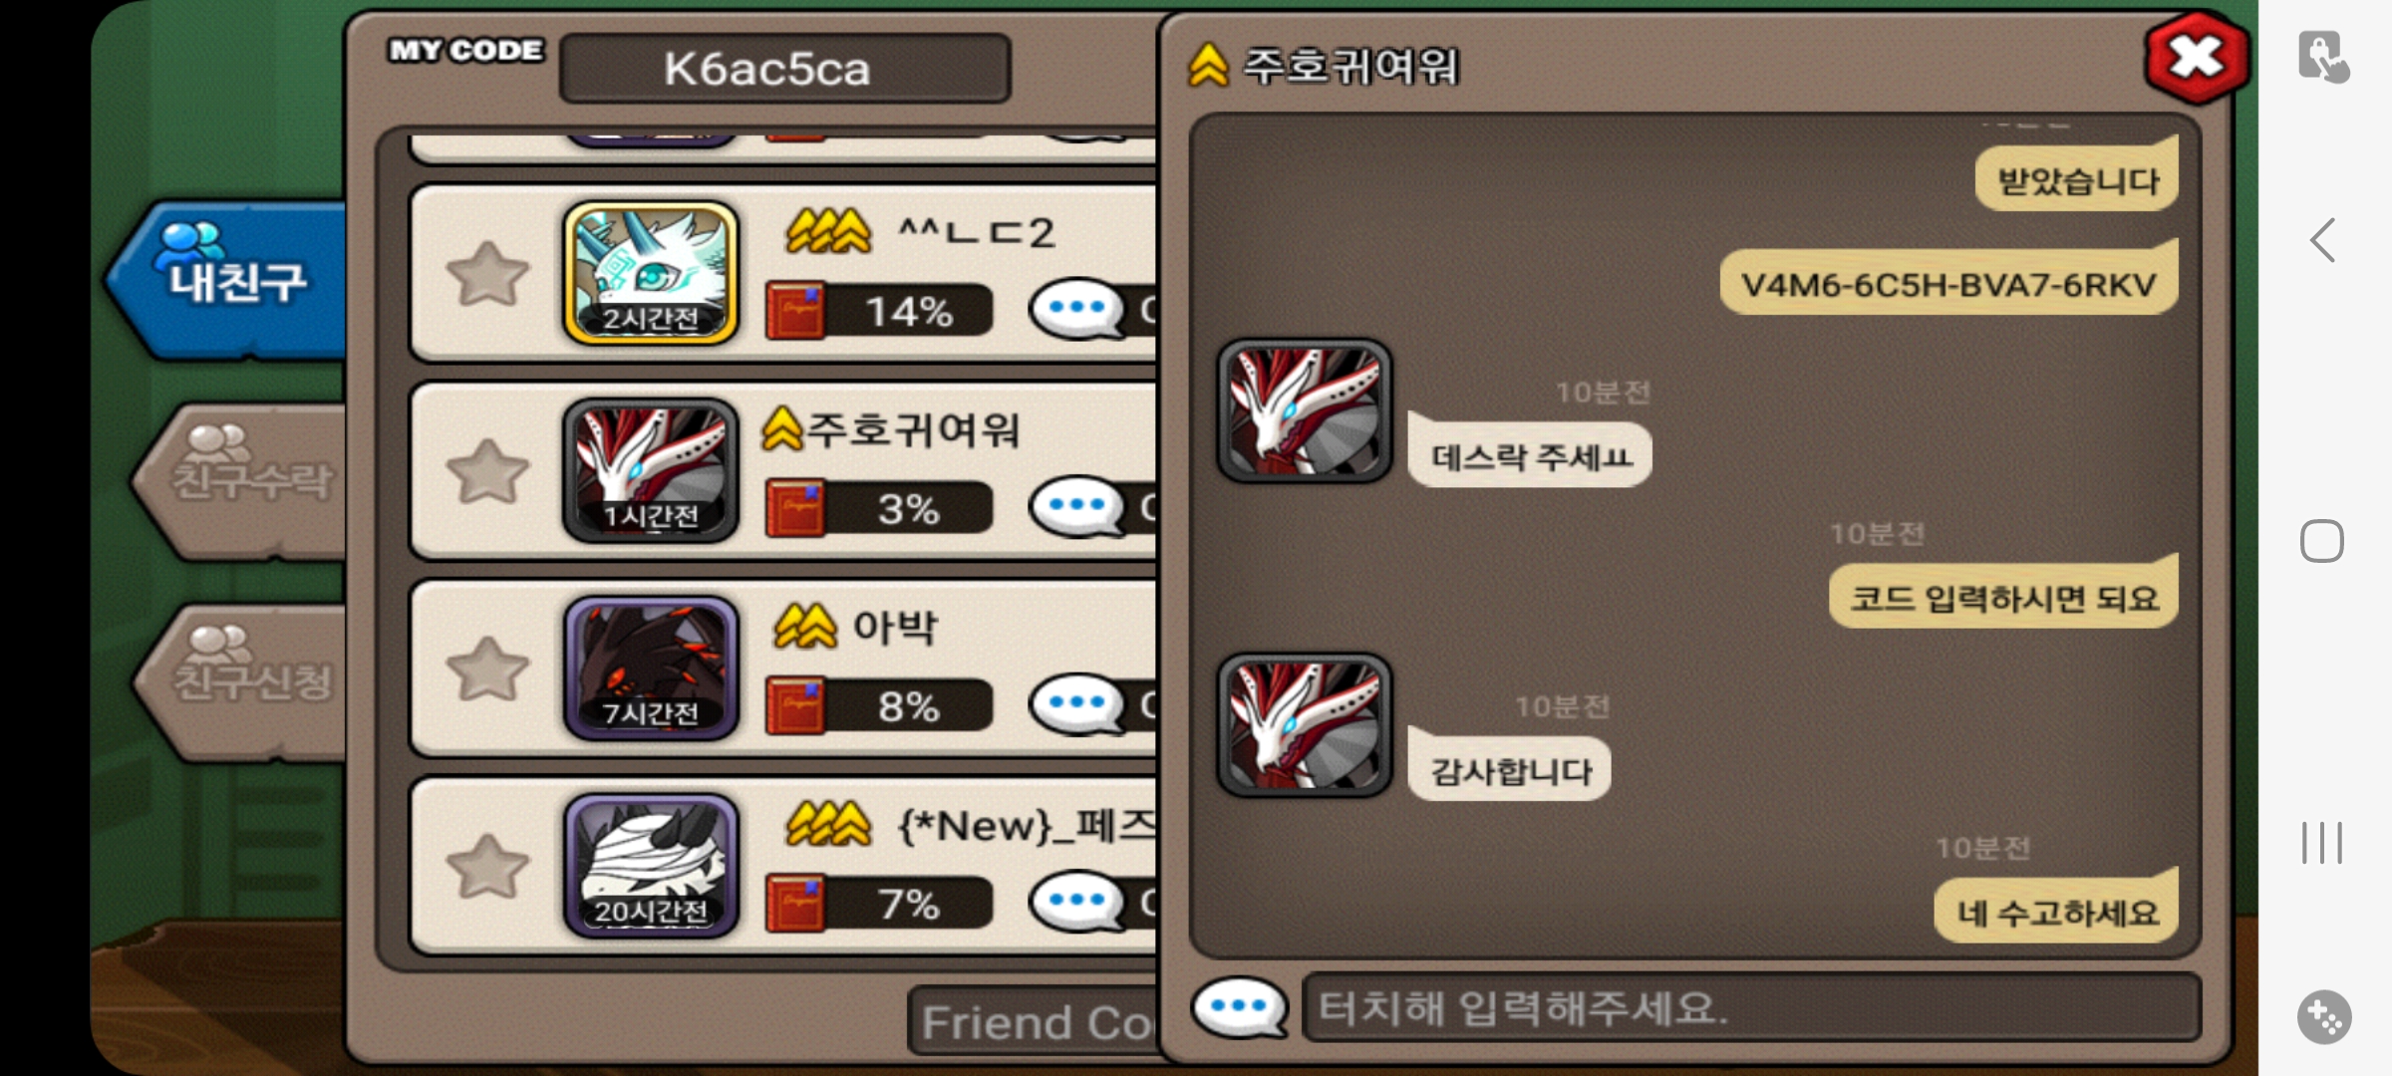Switch to the 내친구 tab
This screenshot has width=2392, height=1076.
tap(231, 278)
